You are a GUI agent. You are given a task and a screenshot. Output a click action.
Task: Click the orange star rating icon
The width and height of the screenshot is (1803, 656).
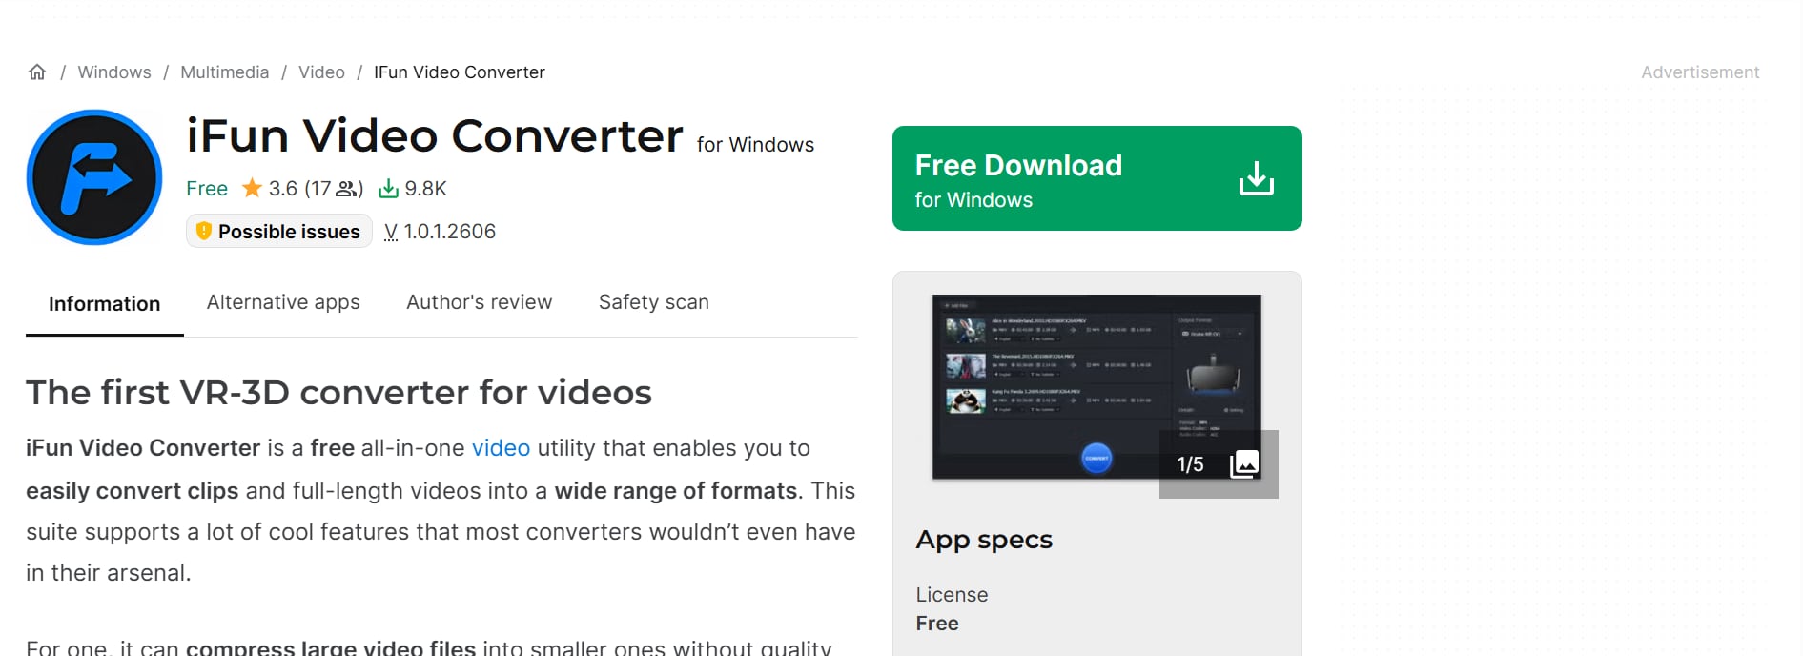(252, 188)
